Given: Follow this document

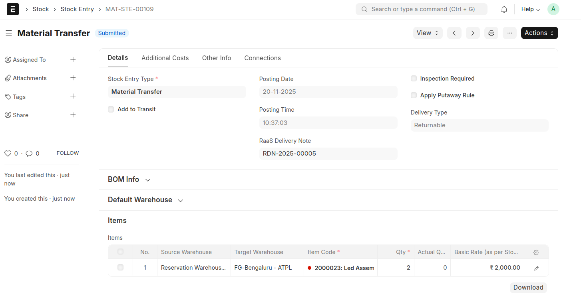Looking at the screenshot, I should (x=67, y=153).
